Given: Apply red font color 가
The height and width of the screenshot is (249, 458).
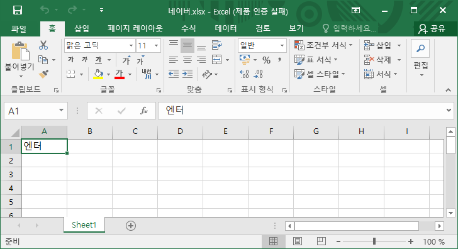Looking at the screenshot, I should [x=120, y=74].
